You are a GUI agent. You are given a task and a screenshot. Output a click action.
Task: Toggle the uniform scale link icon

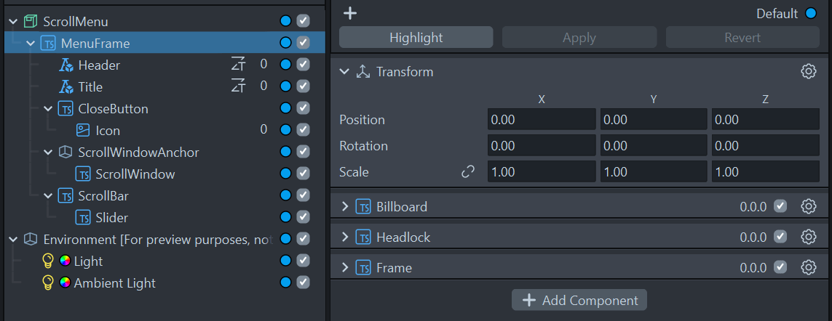[468, 172]
